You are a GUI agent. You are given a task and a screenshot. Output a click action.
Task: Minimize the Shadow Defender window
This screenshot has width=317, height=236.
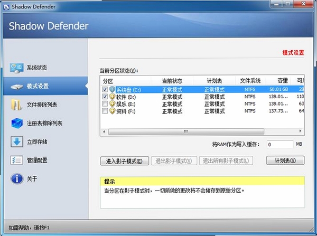pos(276,4)
